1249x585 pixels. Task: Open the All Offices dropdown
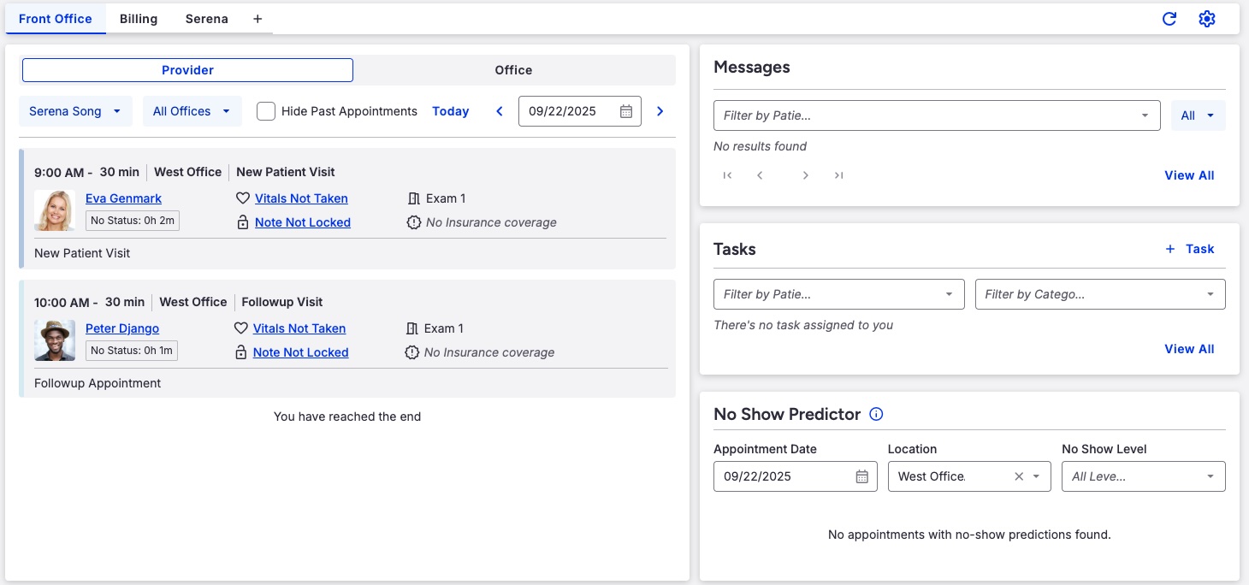point(192,111)
